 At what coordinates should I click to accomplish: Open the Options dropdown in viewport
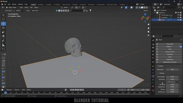click(x=146, y=11)
